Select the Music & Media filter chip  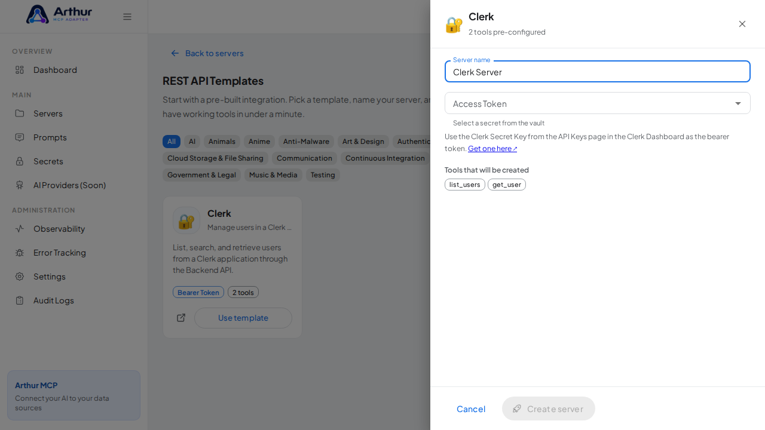(273, 175)
